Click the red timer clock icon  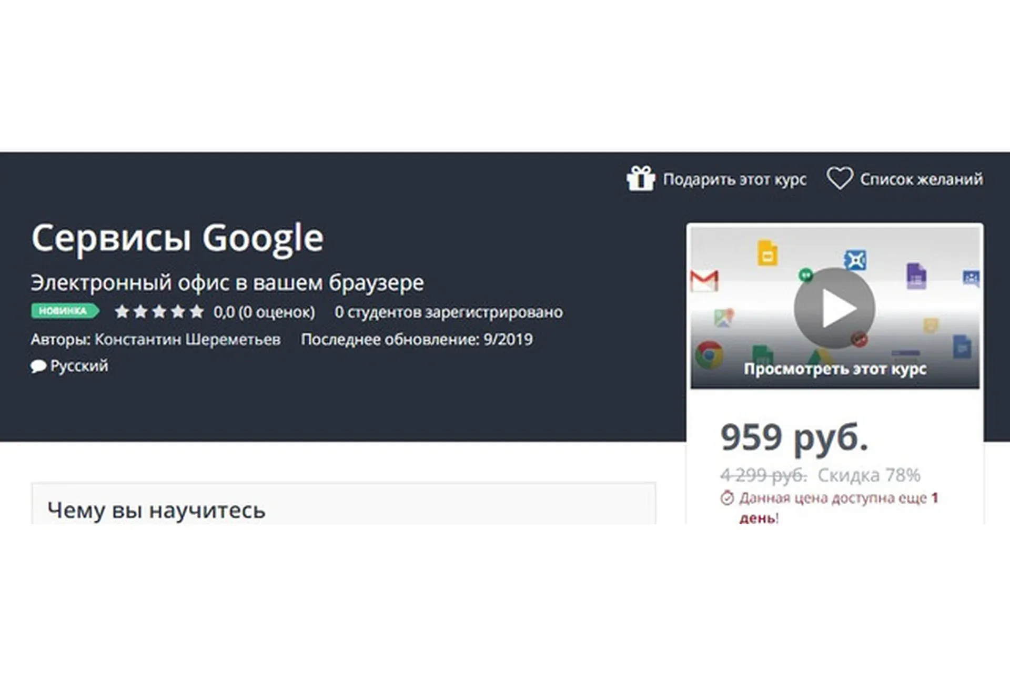pyautogui.click(x=727, y=497)
